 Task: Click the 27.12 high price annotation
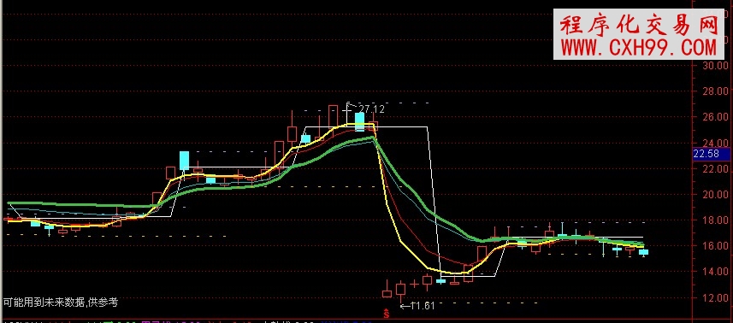(372, 109)
